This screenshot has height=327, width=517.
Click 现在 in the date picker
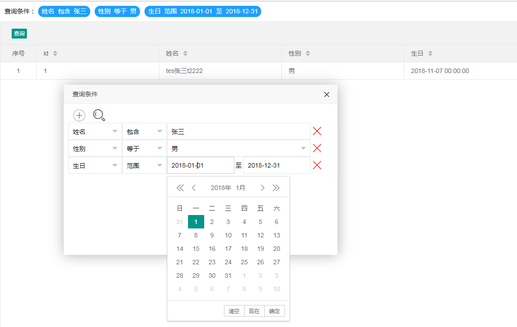pos(254,311)
